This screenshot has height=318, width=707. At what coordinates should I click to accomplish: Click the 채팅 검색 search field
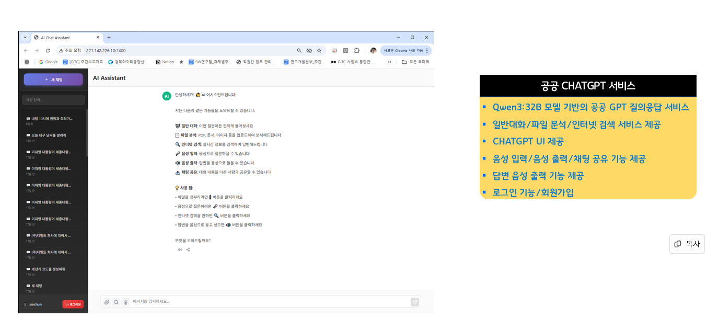click(x=53, y=99)
